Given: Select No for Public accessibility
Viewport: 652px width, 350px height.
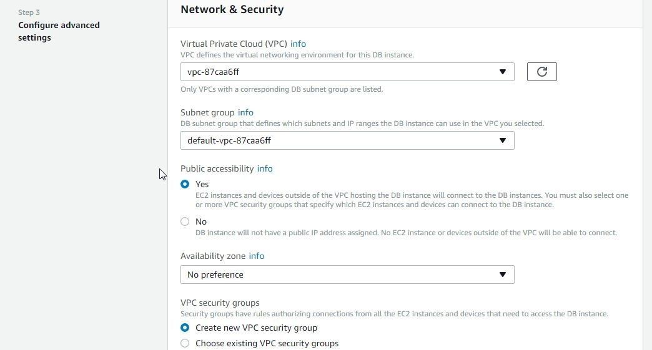Looking at the screenshot, I should (x=185, y=221).
